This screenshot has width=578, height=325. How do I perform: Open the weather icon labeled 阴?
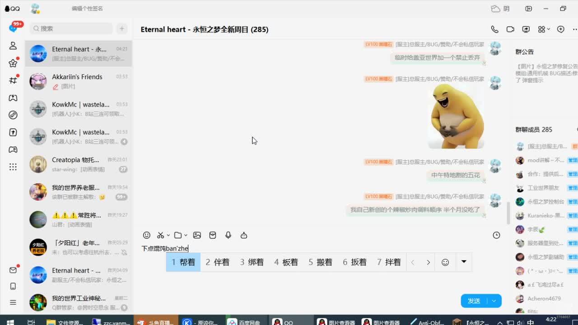(x=500, y=9)
